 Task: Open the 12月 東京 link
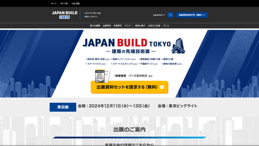(x=76, y=4)
